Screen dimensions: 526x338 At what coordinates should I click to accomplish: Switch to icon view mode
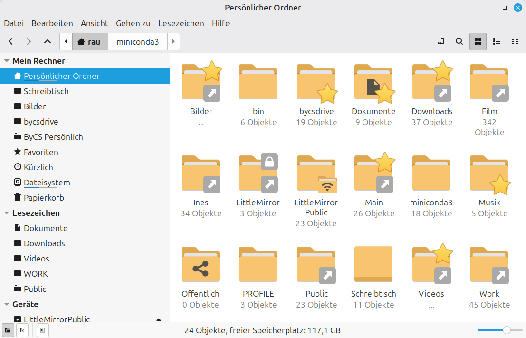[x=478, y=41]
